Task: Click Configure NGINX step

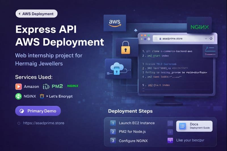Action: coord(133,141)
